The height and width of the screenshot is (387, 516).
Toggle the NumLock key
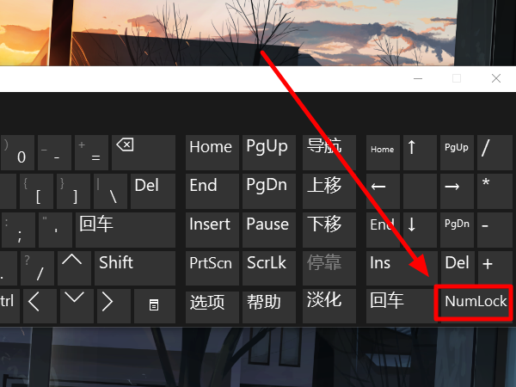point(476,303)
